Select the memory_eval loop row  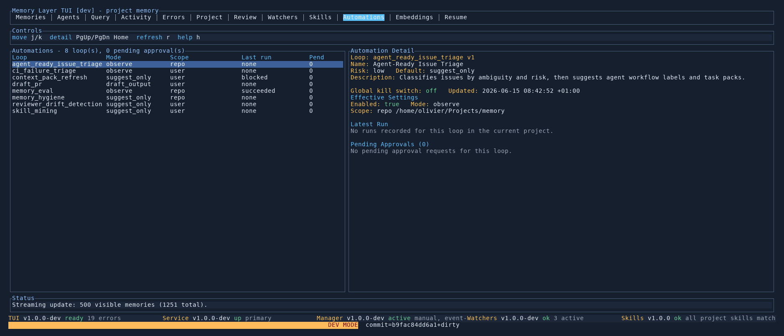177,91
